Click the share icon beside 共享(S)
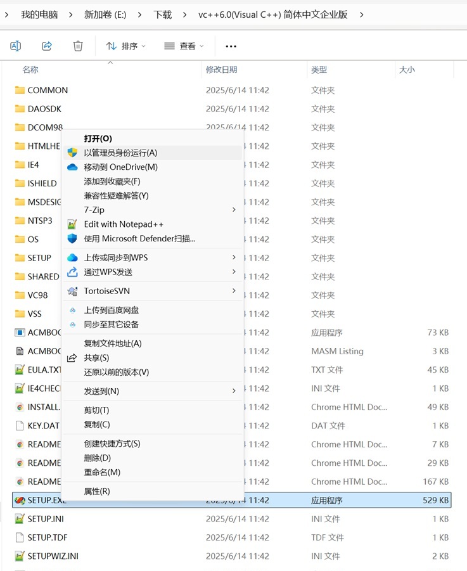 click(72, 358)
